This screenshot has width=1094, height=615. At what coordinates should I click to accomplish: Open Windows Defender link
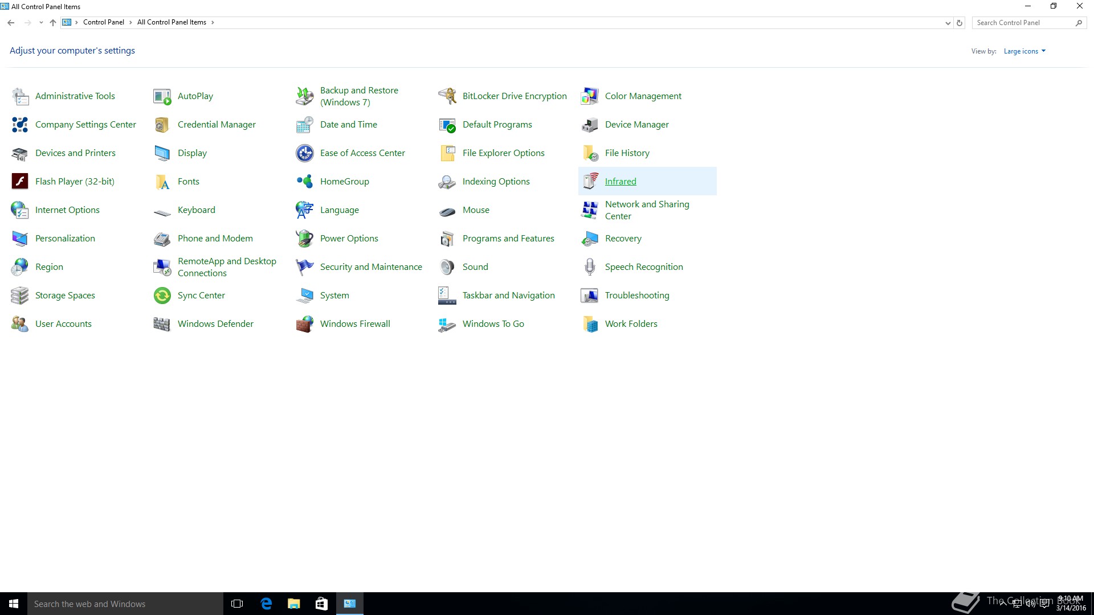215,324
